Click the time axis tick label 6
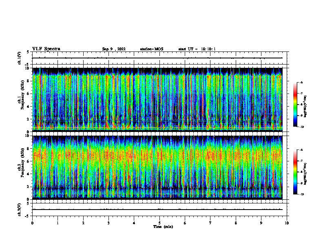The height and width of the screenshot is (250, 323). click(x=185, y=223)
